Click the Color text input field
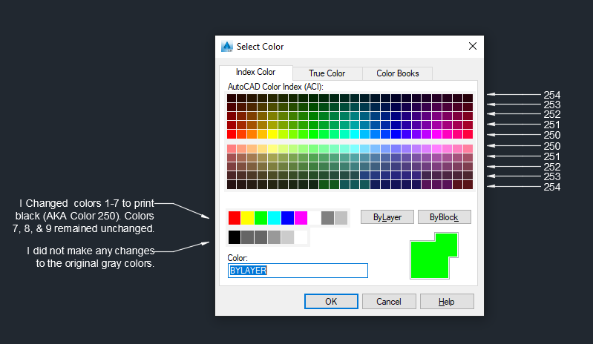The height and width of the screenshot is (344, 593). [298, 271]
